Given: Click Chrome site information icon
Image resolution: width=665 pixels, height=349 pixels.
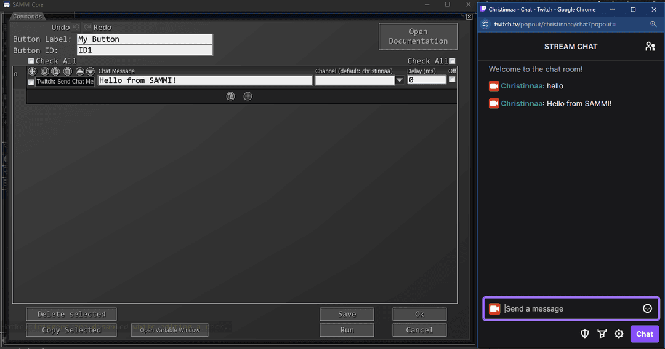Looking at the screenshot, I should (485, 24).
